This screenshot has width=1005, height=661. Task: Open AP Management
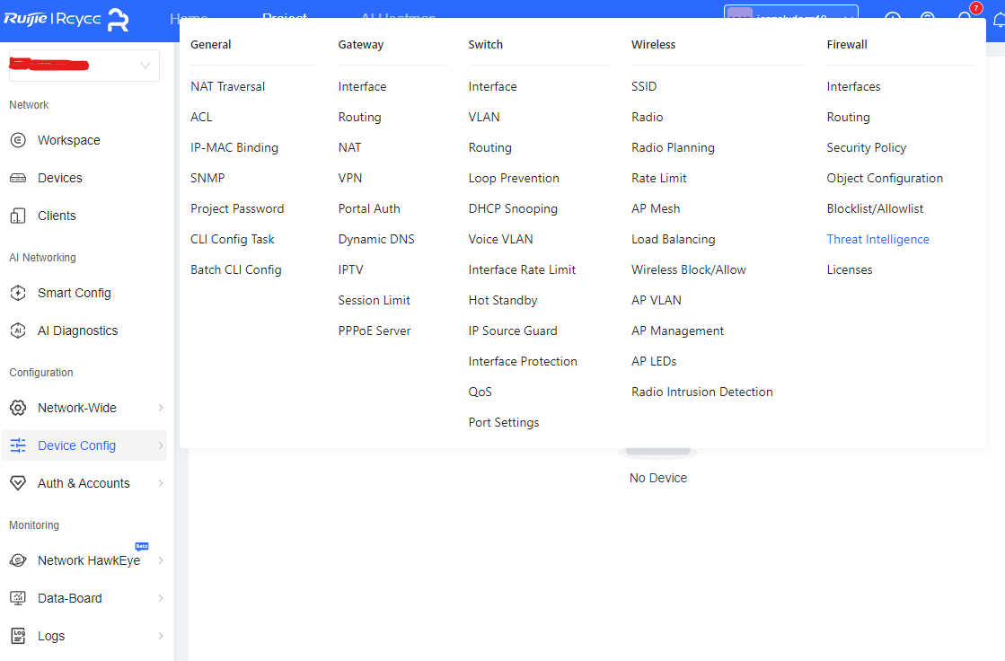click(677, 330)
